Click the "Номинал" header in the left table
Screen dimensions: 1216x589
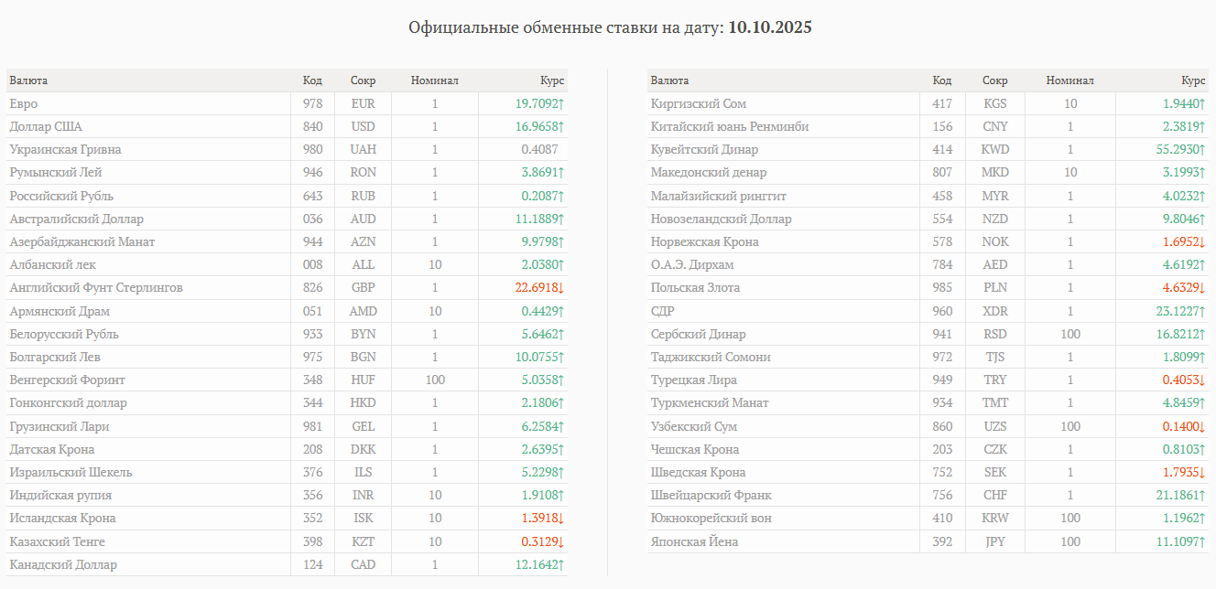point(435,80)
